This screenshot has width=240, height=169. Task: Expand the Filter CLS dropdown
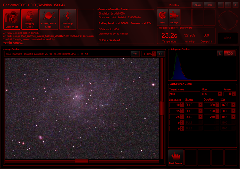[220, 94]
